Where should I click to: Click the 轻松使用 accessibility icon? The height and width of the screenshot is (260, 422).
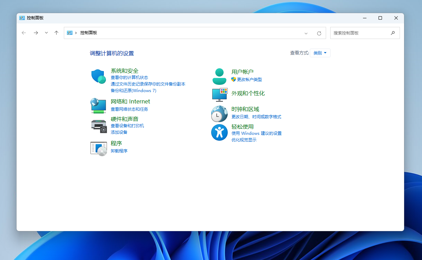tap(219, 132)
